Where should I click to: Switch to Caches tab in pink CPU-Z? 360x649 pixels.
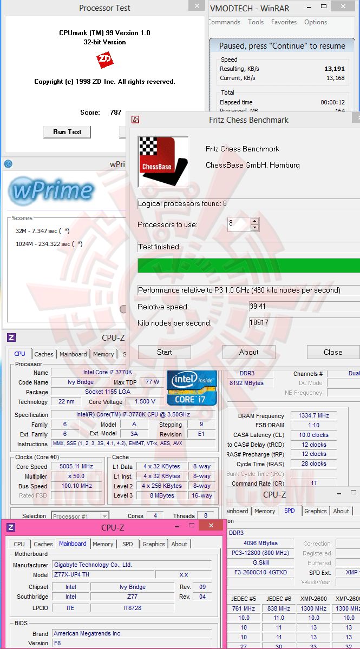pyautogui.click(x=43, y=544)
